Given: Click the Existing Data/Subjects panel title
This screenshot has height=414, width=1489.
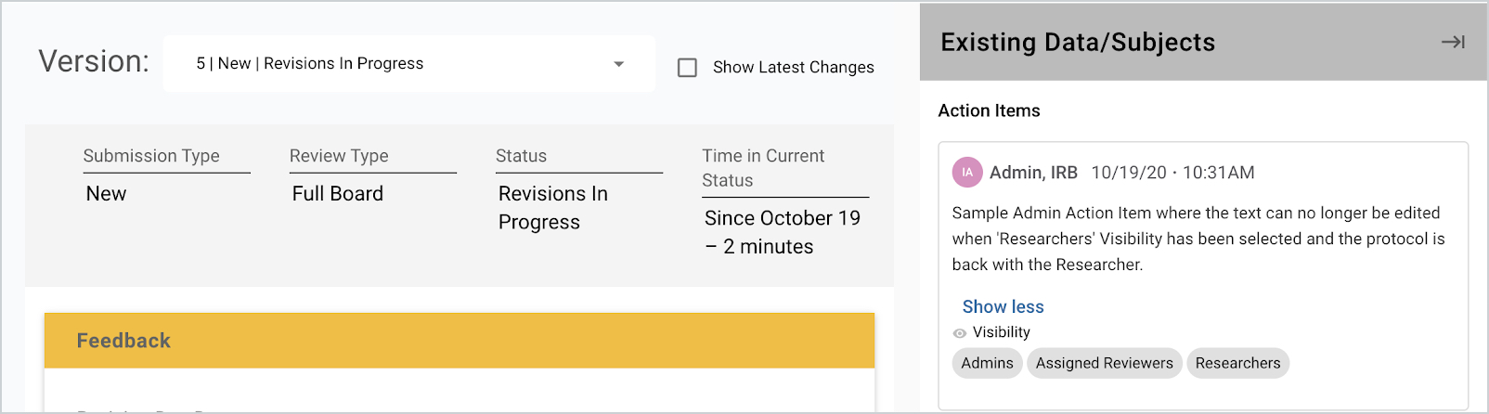Looking at the screenshot, I should (x=1077, y=43).
